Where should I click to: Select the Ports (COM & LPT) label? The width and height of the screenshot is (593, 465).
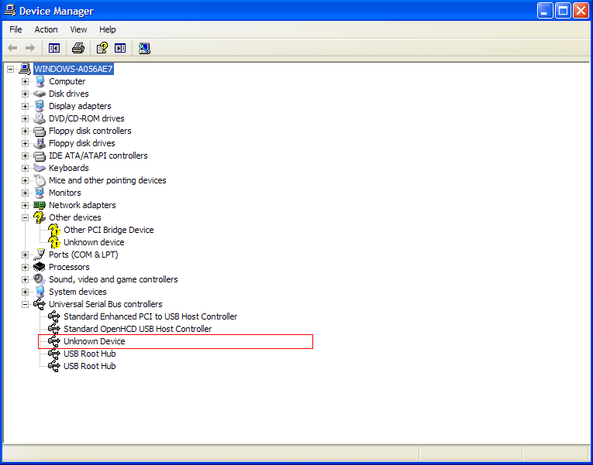click(x=83, y=255)
